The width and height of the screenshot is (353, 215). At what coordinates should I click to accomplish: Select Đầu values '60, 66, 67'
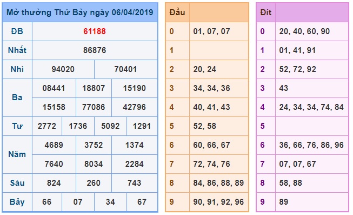pyautogui.click(x=211, y=145)
